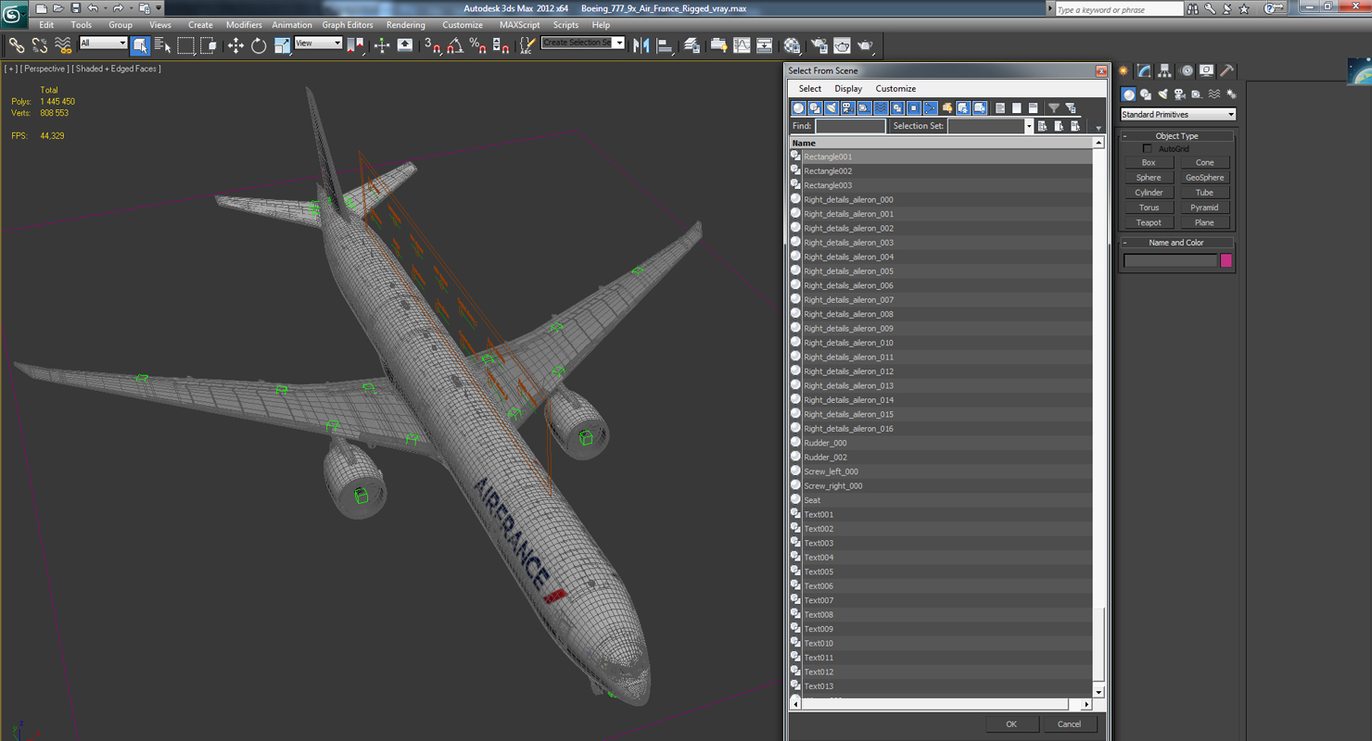The image size is (1372, 741).
Task: Click the 3ds Max application logo button
Action: (15, 16)
